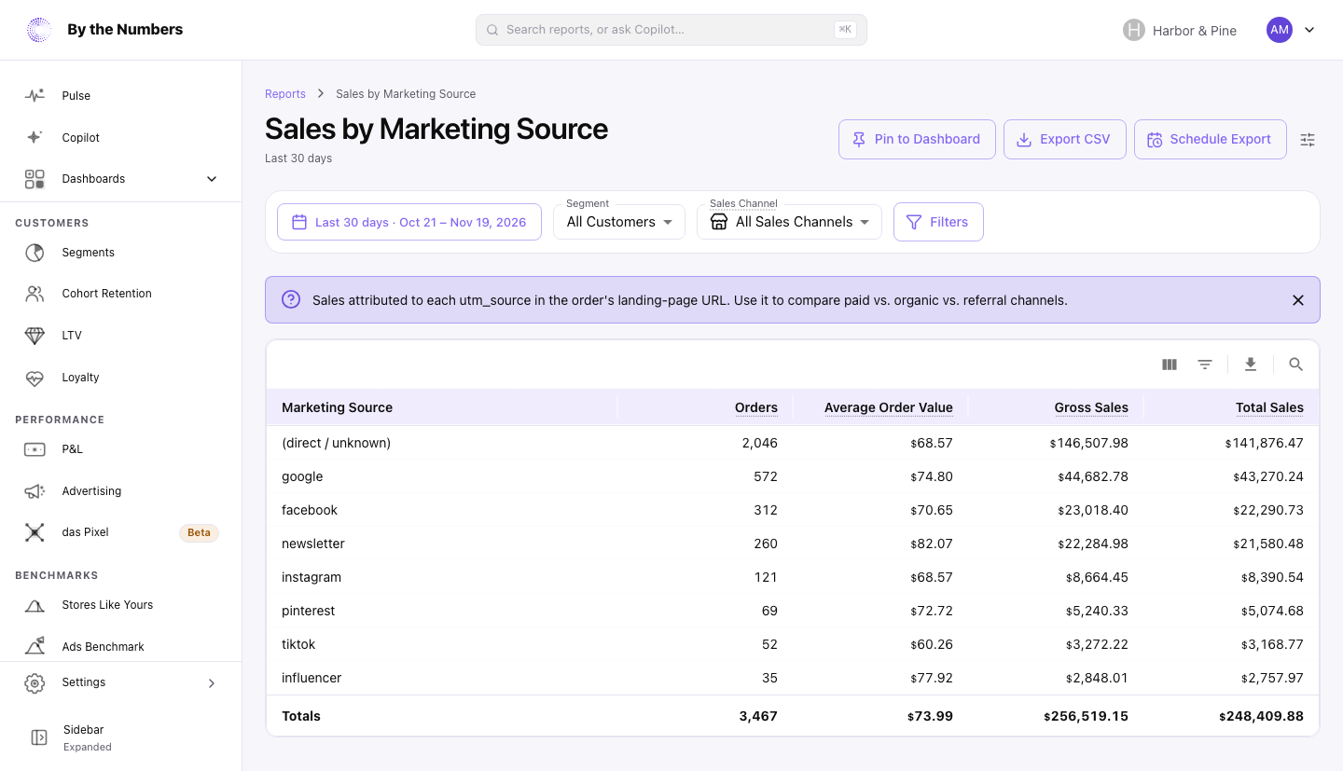Image resolution: width=1343 pixels, height=771 pixels.
Task: Open the Sales Channel dropdown
Action: [x=789, y=222]
